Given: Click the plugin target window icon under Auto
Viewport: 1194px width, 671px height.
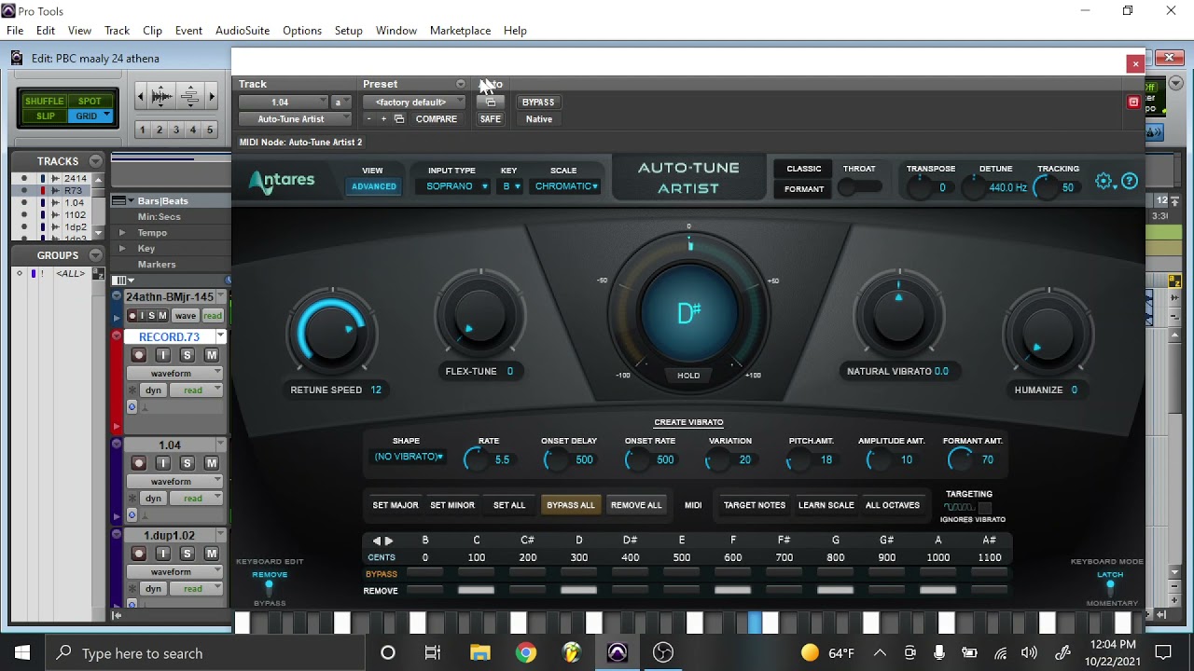Looking at the screenshot, I should (491, 102).
